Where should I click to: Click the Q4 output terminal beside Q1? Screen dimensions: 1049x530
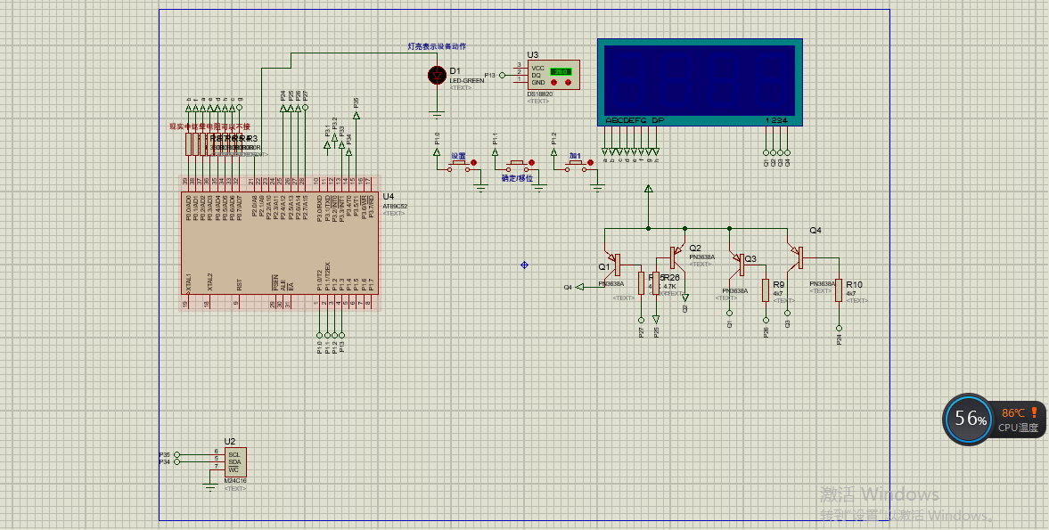[x=579, y=287]
